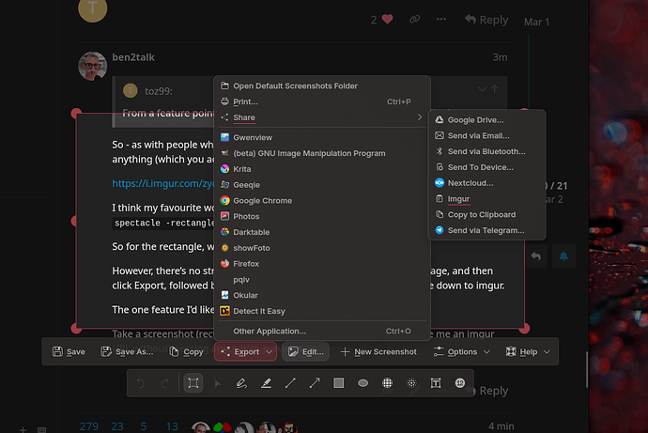Open screenshot in Darktable
The image size is (648, 433).
pos(322,232)
